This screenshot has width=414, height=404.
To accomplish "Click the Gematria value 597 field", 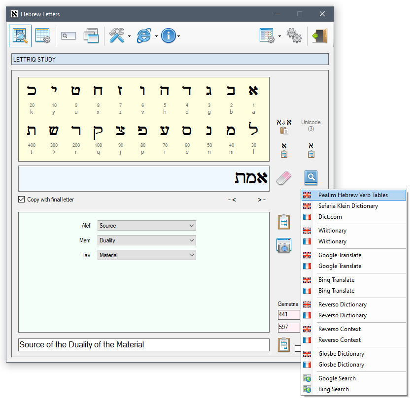I will pyautogui.click(x=289, y=327).
